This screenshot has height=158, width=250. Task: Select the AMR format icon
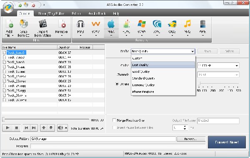203,24
